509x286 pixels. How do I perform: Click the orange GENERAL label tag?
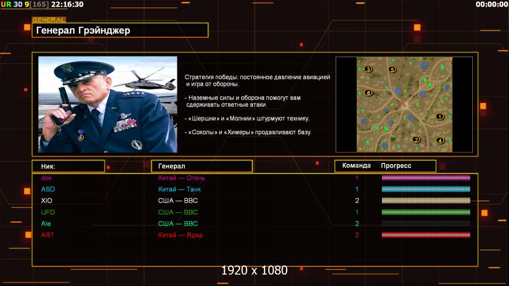[x=49, y=20]
